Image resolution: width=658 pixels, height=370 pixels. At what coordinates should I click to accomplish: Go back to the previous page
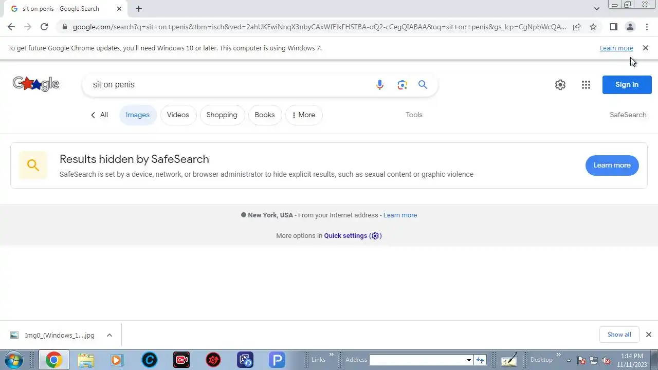[x=11, y=27]
